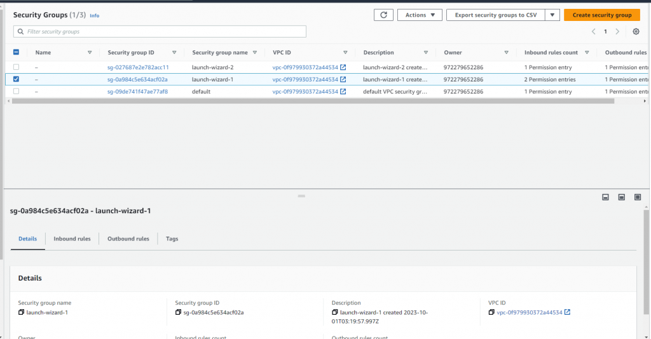Open VPC link in launch-wizard-2 row
Screen dimensions: 651x339
click(305, 67)
